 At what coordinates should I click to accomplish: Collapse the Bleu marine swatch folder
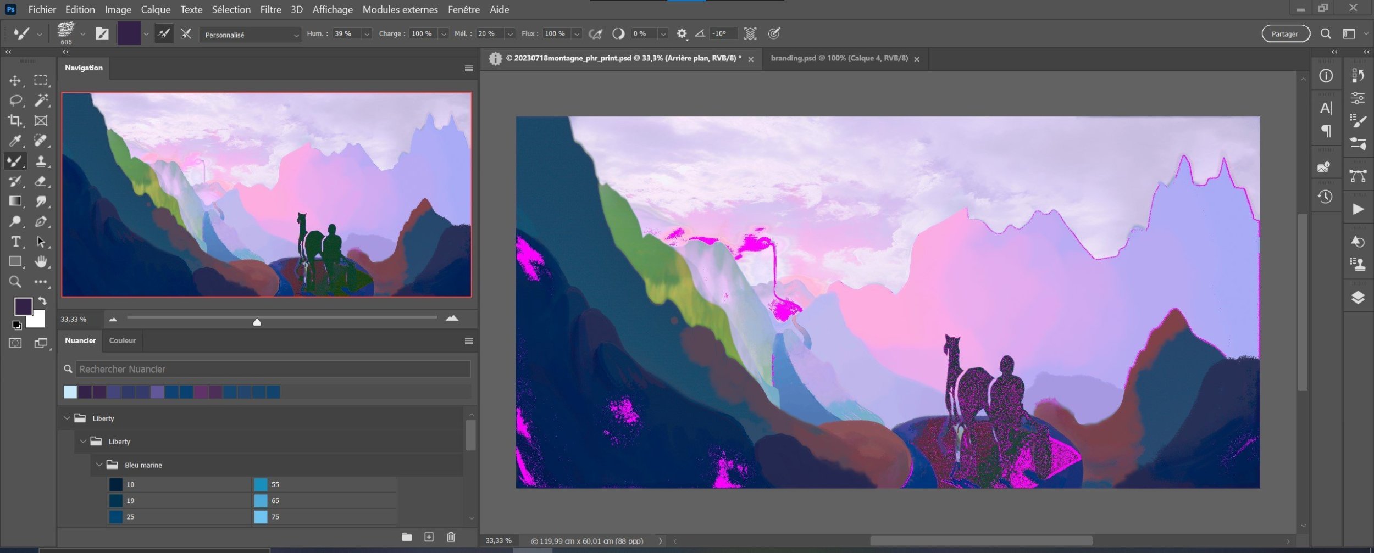tap(99, 465)
